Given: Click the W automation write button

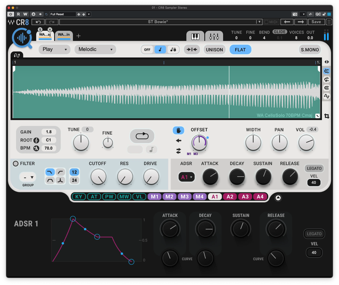Looking at the screenshot, I should click(25, 14).
